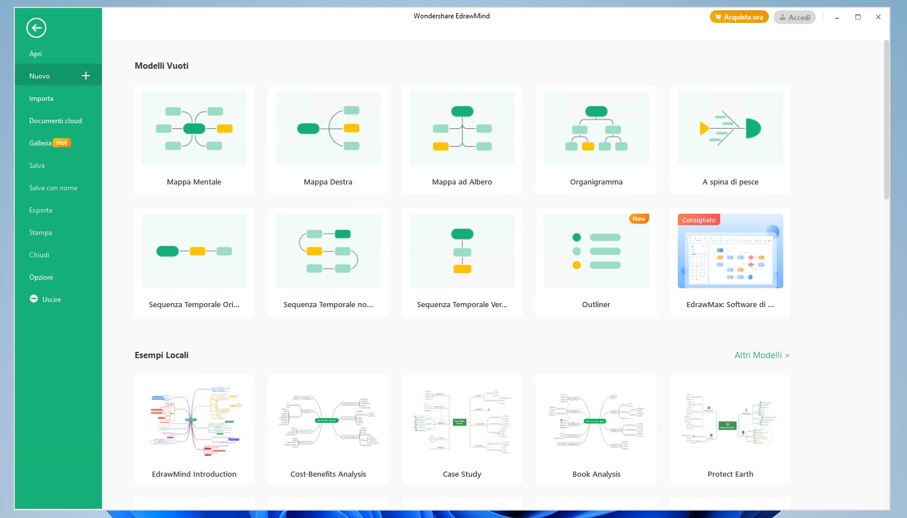This screenshot has width=907, height=518.
Task: Click the New badge on Outliner
Action: click(639, 219)
